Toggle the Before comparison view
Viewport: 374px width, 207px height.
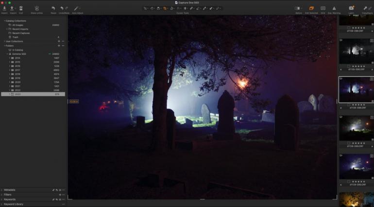(297, 8)
